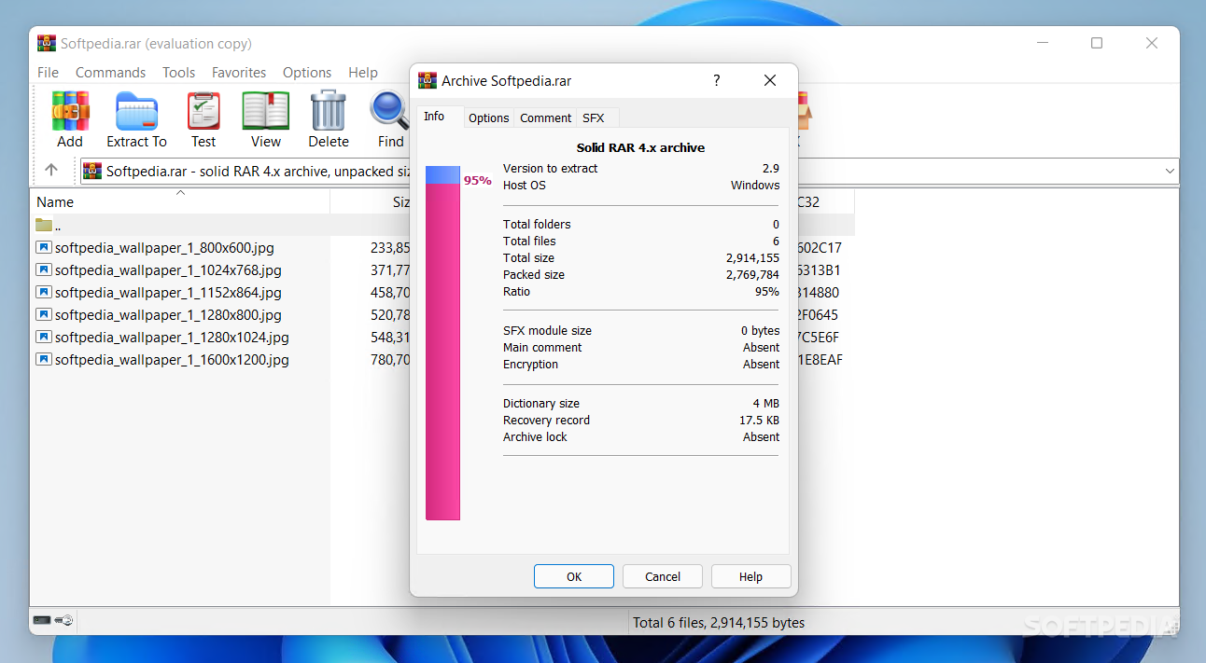Click the Add toolbar icon
Viewport: 1206px width, 663px height.
pyautogui.click(x=70, y=111)
